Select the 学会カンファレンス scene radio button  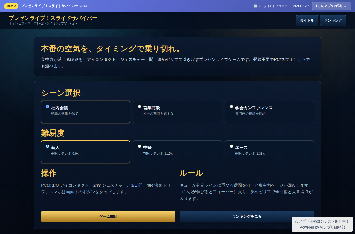tap(231, 106)
